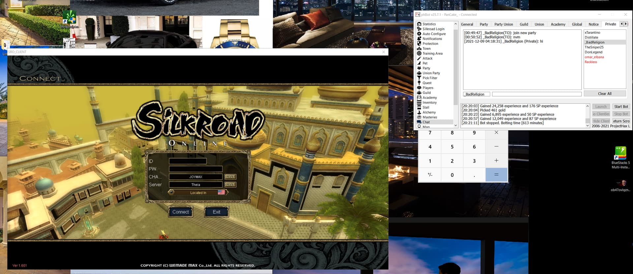Screen dimensions: 633x274
Task: Click the Notifications bell icon
Action: (419, 39)
